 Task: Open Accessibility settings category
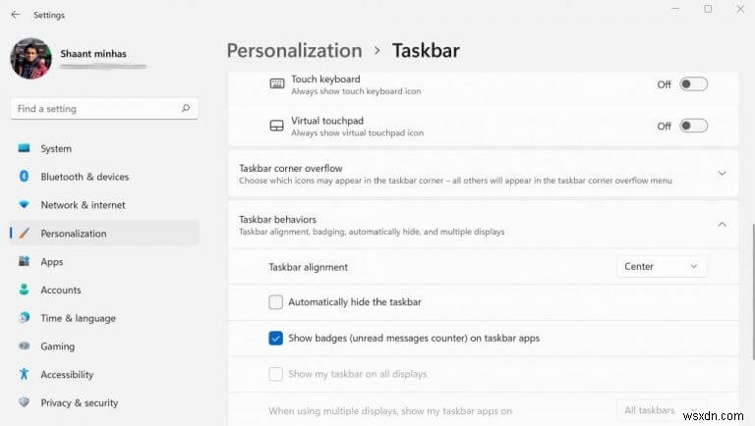(104, 375)
